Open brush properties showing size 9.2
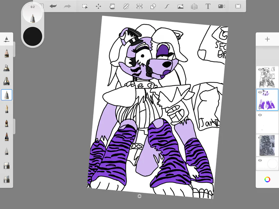Viewport: 279px width, 209px height. (33, 14)
